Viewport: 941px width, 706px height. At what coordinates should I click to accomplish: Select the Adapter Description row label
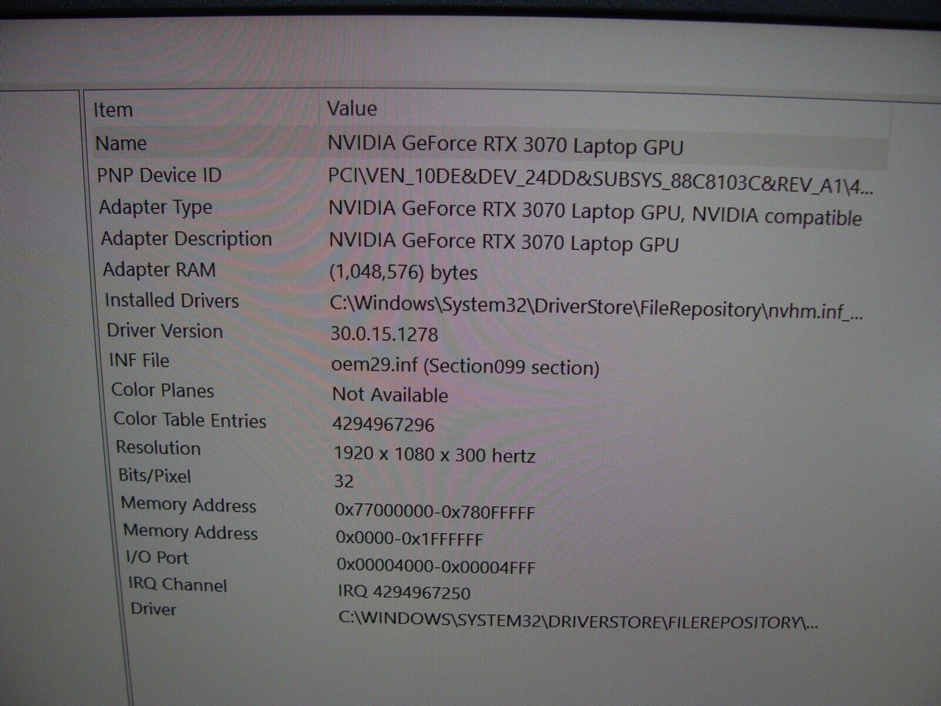186,239
